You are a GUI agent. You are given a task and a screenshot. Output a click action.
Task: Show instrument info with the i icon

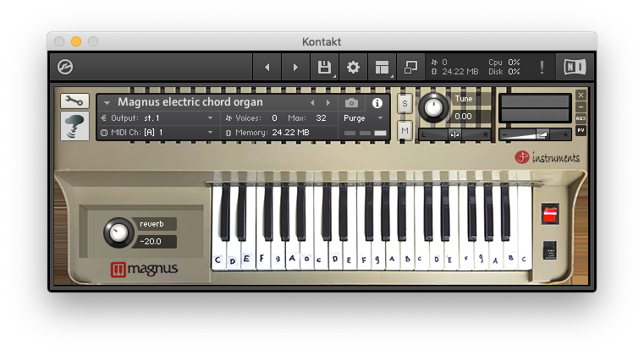(x=377, y=103)
